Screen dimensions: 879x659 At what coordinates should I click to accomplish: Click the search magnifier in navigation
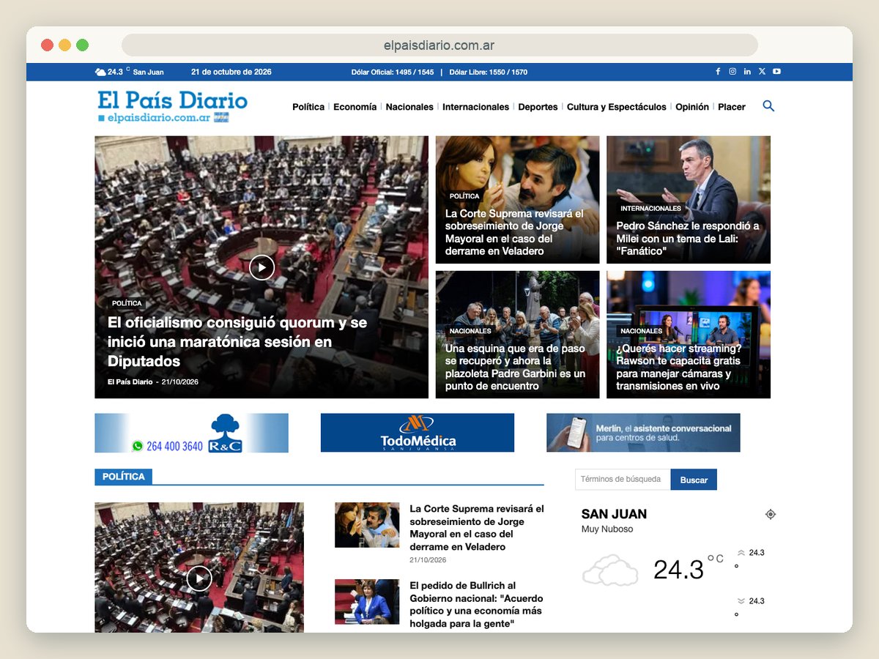click(x=768, y=106)
